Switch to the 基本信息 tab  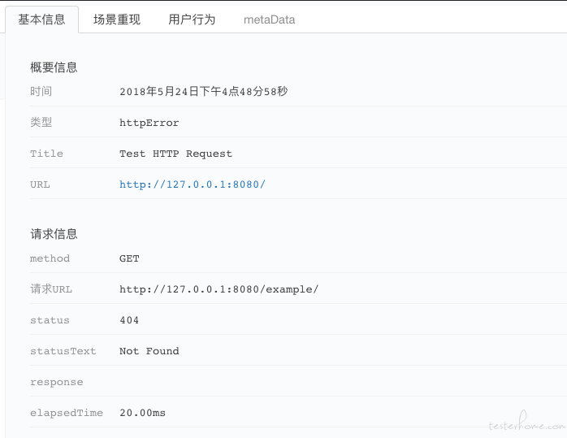click(41, 20)
